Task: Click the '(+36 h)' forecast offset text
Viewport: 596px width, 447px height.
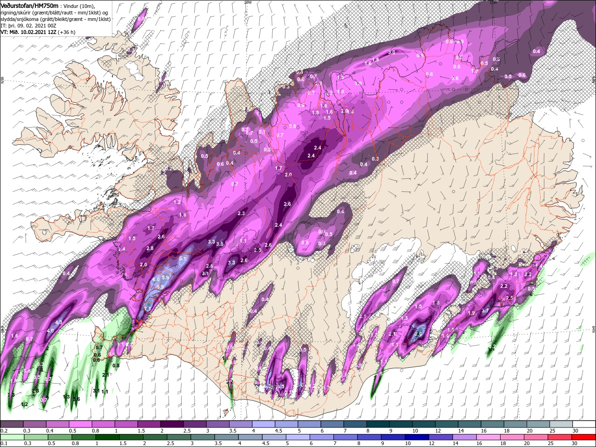Action: coord(67,32)
